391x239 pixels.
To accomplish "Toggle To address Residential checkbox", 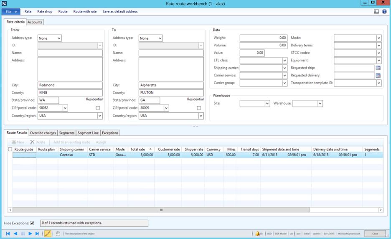I will [199, 108].
